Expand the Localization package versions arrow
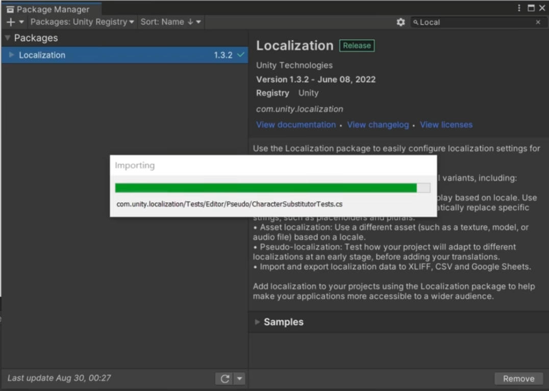The image size is (549, 391). pos(11,55)
